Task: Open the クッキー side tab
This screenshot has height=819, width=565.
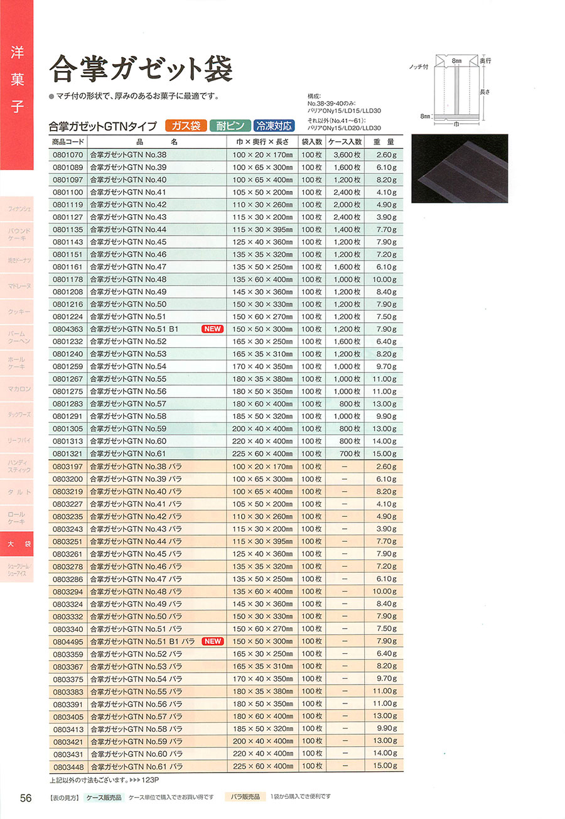Action: pos(16,311)
